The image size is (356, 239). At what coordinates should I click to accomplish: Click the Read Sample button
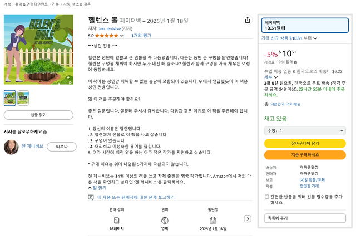click(38, 115)
